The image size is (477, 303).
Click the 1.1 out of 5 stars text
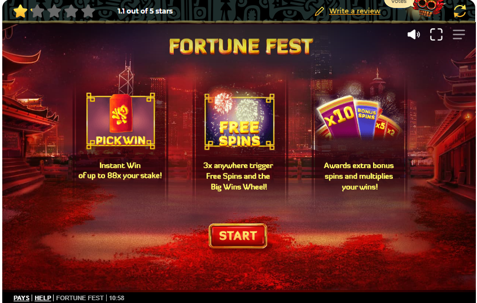point(145,11)
